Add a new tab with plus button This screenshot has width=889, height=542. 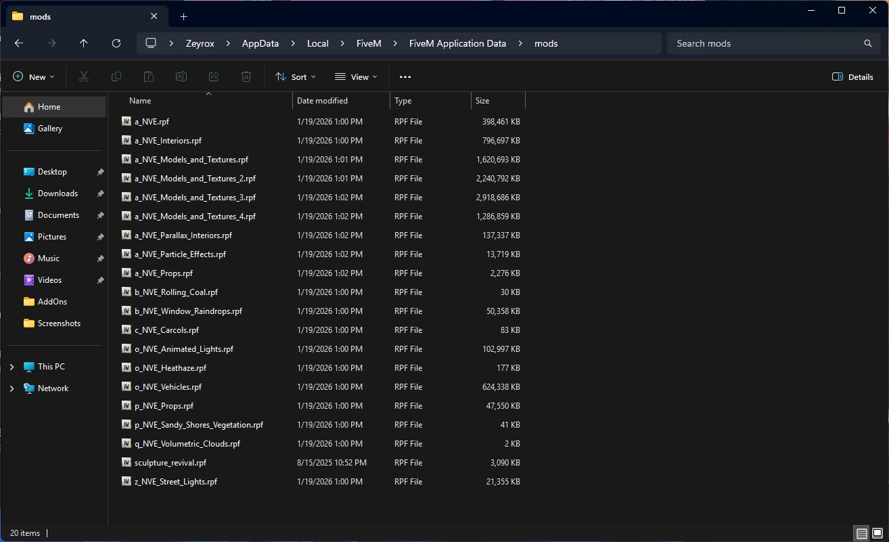click(183, 16)
